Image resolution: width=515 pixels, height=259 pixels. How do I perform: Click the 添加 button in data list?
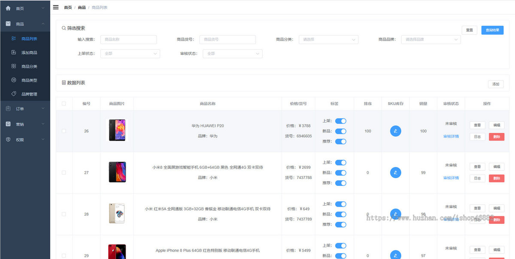(x=496, y=84)
